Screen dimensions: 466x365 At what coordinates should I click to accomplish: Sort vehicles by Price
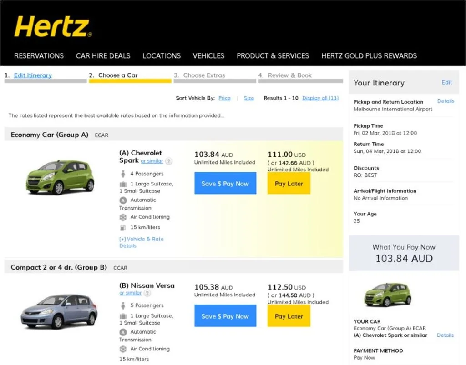(224, 98)
